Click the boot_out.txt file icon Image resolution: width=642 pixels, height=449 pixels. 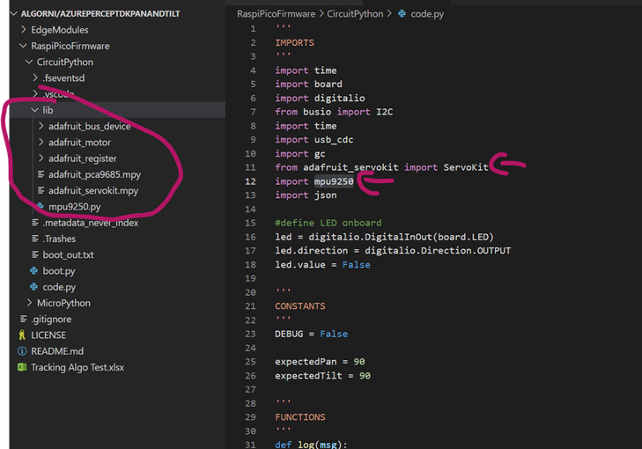click(x=35, y=254)
